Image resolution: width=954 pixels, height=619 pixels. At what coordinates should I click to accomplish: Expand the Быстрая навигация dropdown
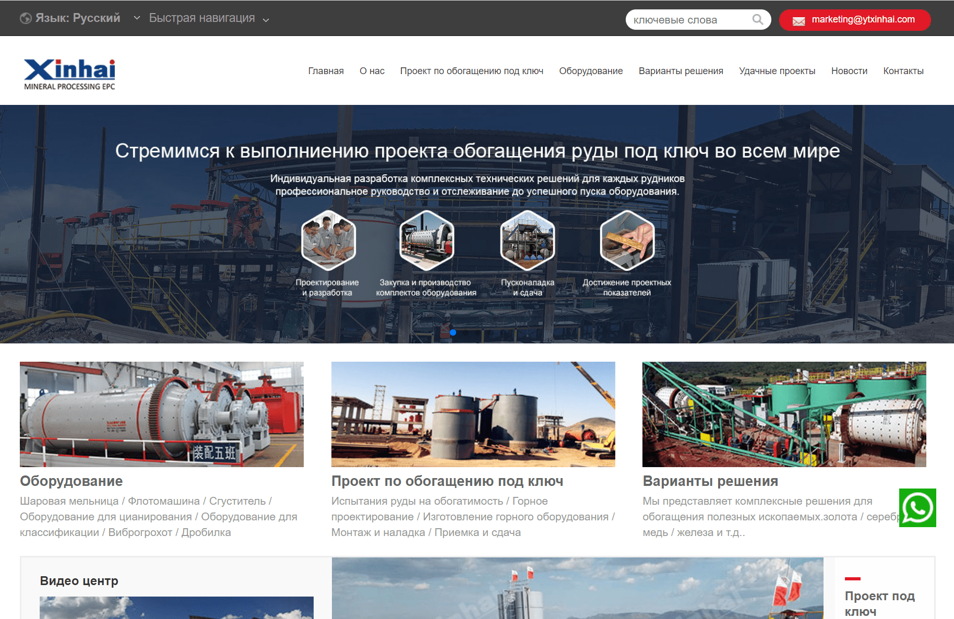tap(209, 18)
